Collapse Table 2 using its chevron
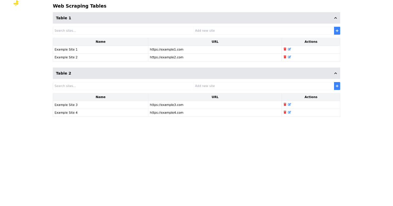Image resolution: width=393 pixels, height=206 pixels. click(335, 73)
